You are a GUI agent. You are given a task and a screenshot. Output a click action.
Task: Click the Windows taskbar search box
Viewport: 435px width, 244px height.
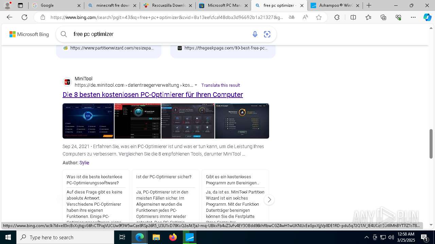65,237
